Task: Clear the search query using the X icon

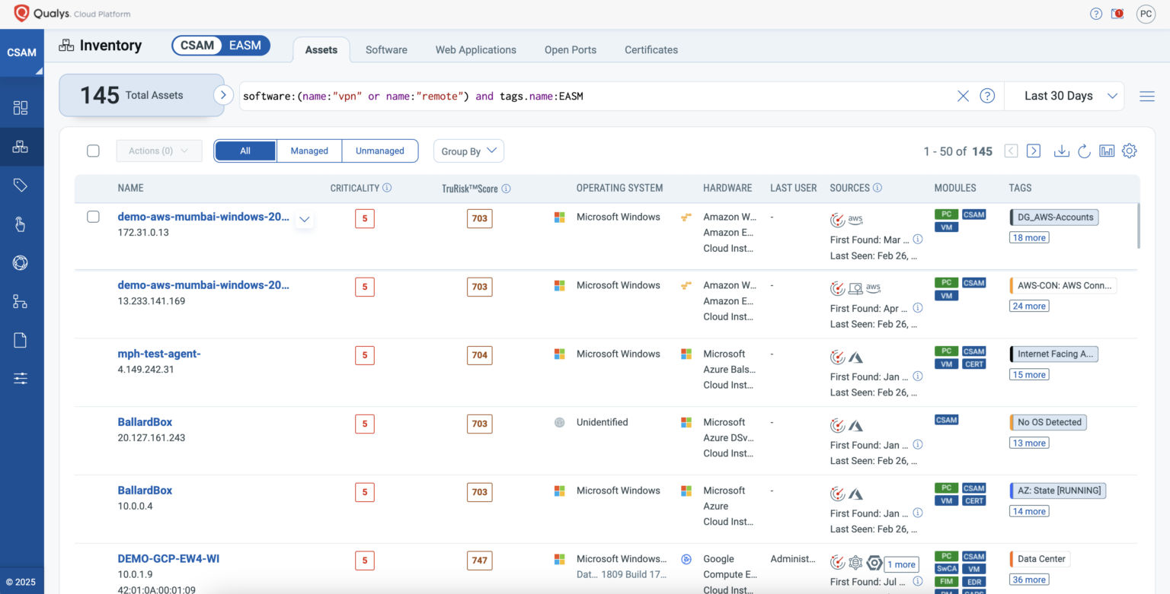Action: [x=963, y=96]
